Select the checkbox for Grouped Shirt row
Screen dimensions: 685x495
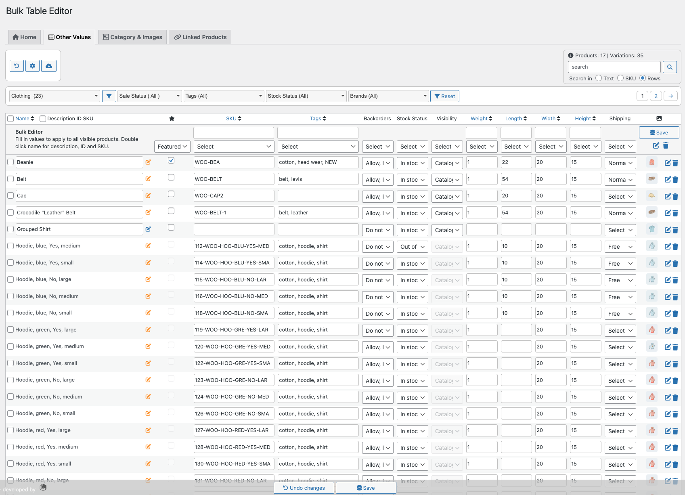10,229
